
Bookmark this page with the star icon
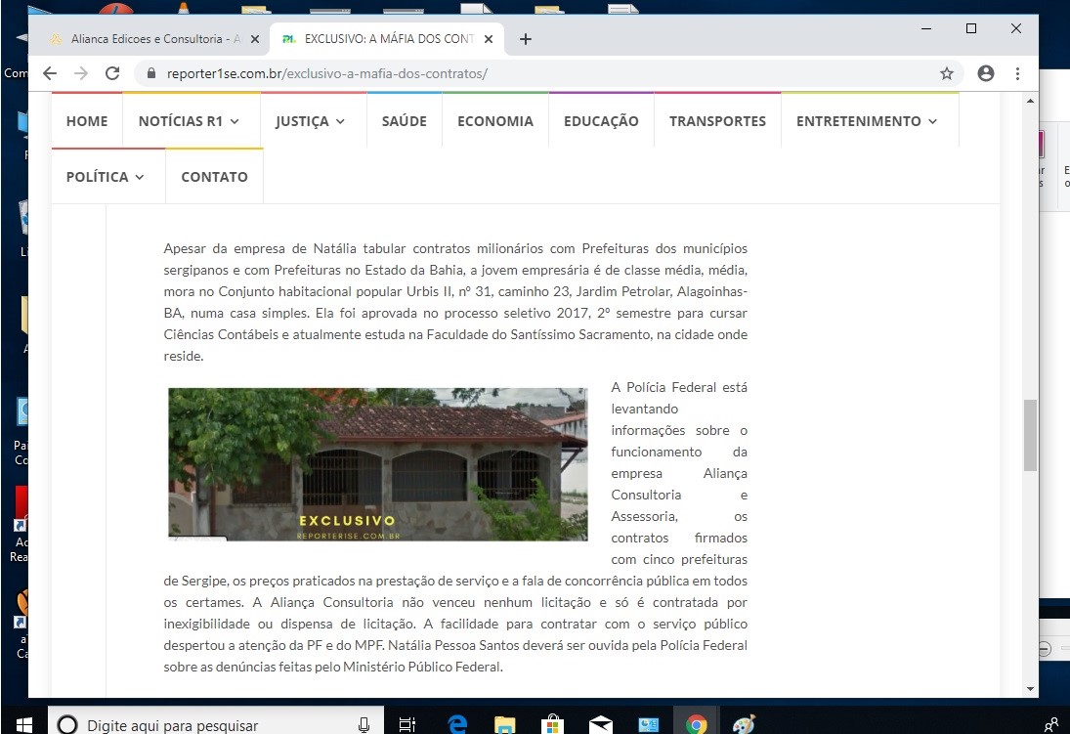click(x=946, y=73)
